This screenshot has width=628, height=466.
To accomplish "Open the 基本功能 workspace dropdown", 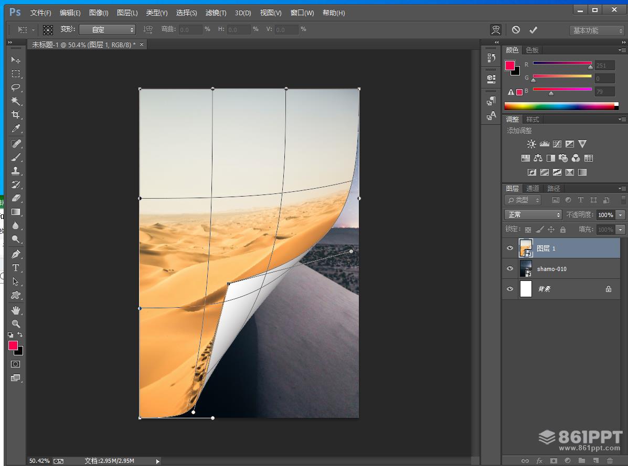I will (x=597, y=30).
